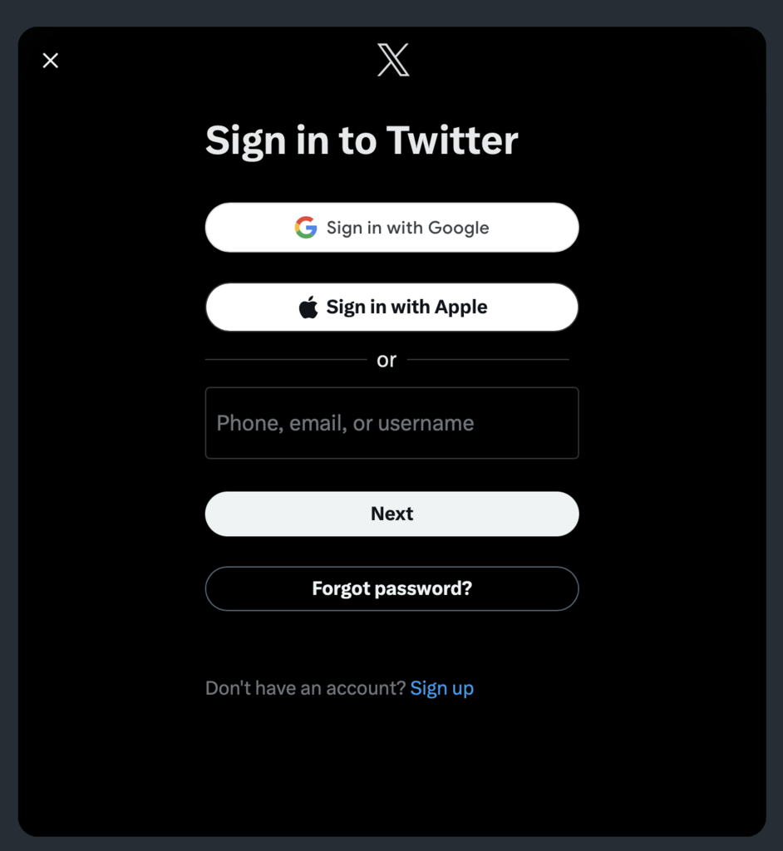Choose Sign in with Apple
Screen dimensions: 783x851
pos(392,307)
